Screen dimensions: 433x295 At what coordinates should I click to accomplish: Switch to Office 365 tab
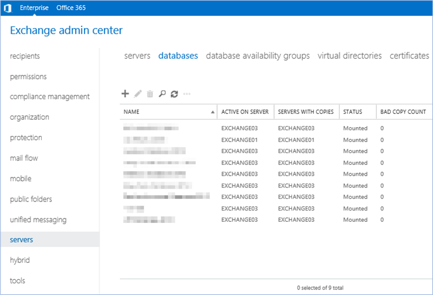point(71,8)
